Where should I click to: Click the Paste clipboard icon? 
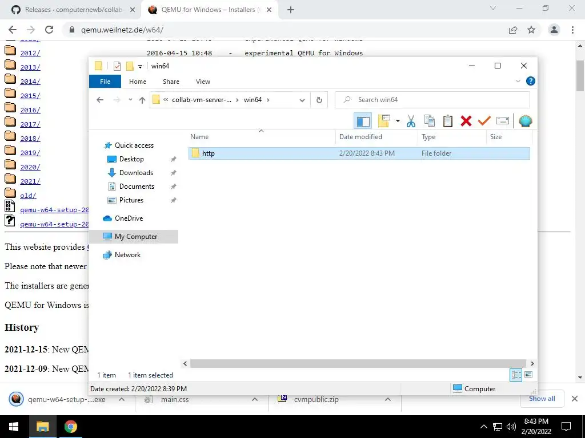tap(448, 121)
